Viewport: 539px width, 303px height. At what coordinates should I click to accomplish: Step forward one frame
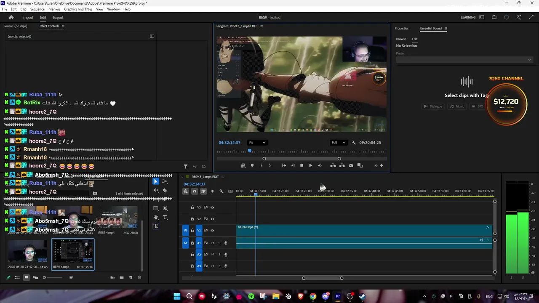coord(310,165)
